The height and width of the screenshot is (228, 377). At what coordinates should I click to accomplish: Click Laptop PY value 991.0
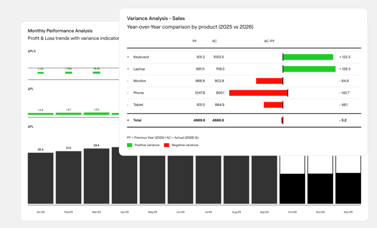pyautogui.click(x=200, y=69)
